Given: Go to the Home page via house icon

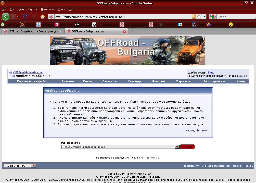Looking at the screenshot, I should (42, 17).
